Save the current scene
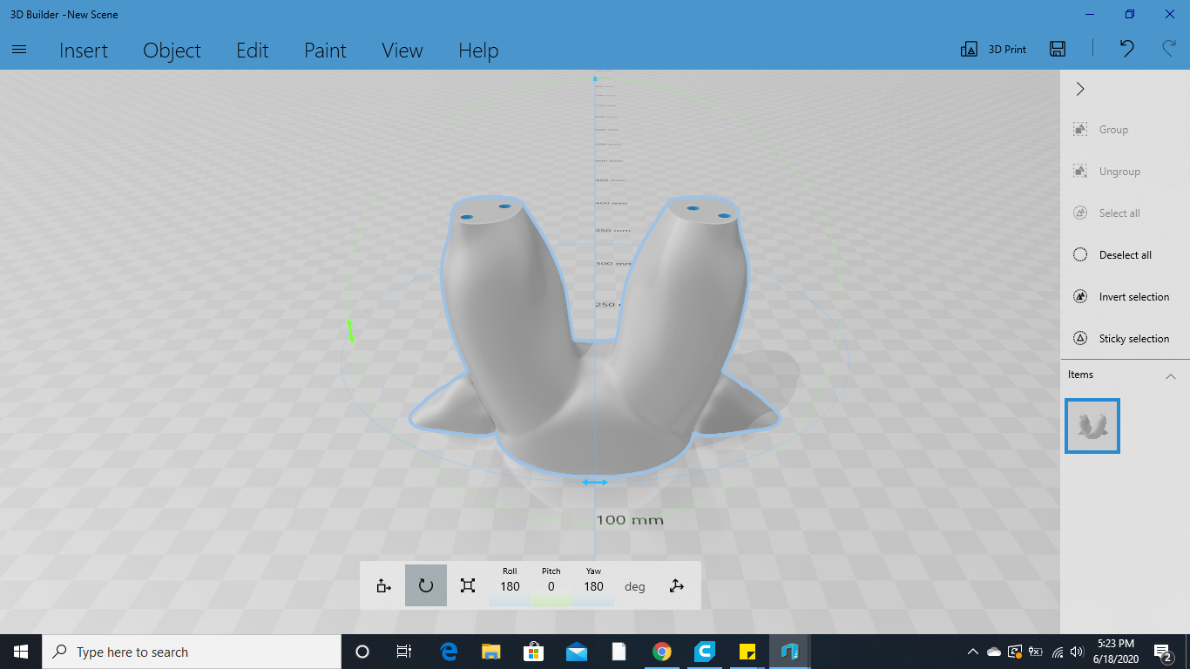The height and width of the screenshot is (669, 1190). [1057, 49]
